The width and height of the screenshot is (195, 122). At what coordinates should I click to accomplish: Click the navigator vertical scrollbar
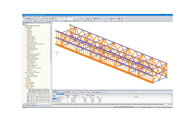[51, 44]
